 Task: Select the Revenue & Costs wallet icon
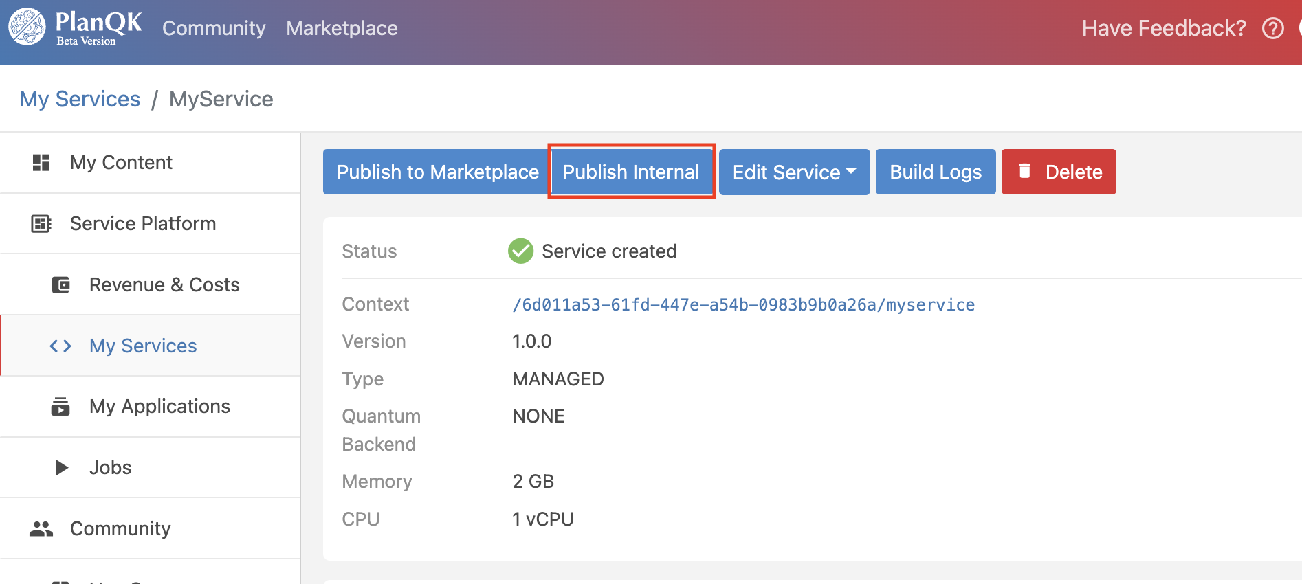61,284
